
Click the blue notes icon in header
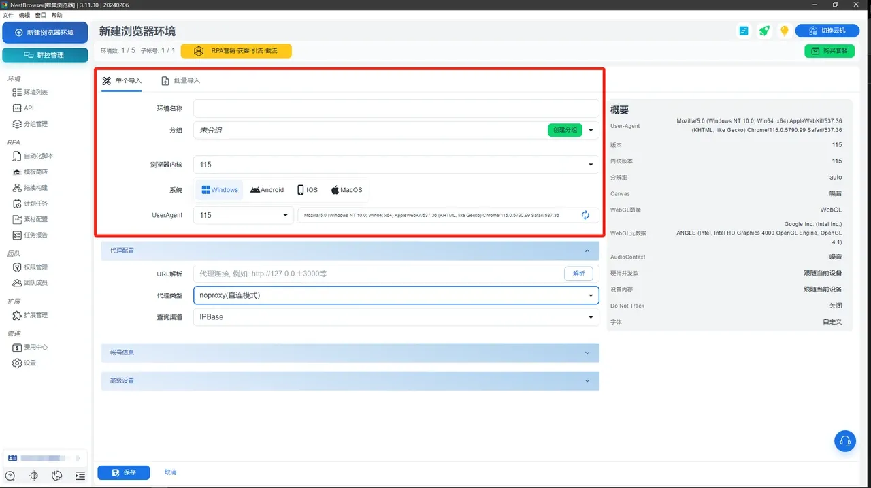click(744, 31)
